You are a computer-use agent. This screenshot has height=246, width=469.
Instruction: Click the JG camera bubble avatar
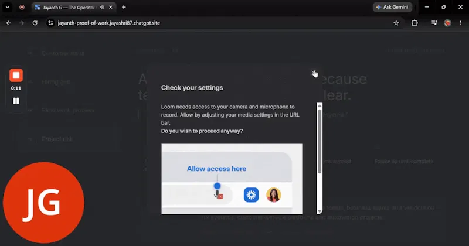[x=43, y=203]
